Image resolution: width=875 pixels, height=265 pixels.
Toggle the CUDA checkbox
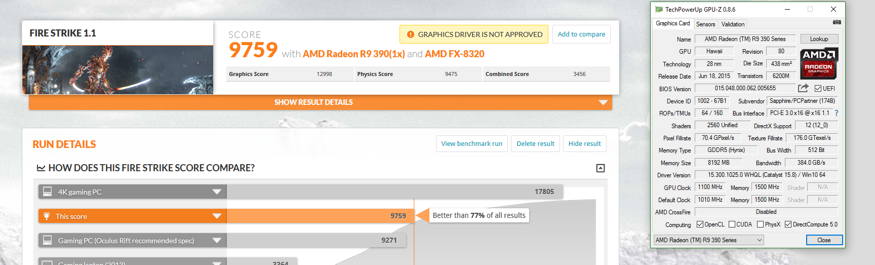point(732,224)
